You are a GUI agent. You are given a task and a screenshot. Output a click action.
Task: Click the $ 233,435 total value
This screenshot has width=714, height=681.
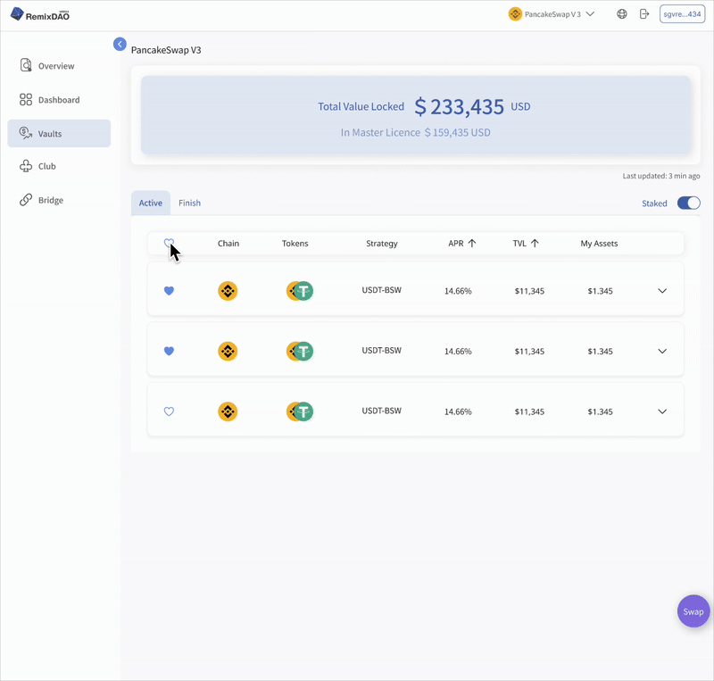(x=459, y=107)
